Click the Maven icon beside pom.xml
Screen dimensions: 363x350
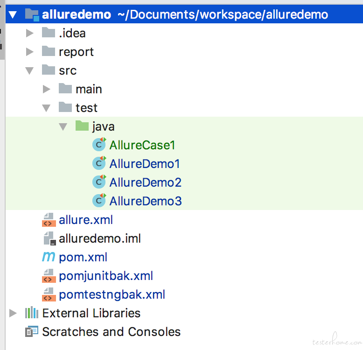point(49,257)
